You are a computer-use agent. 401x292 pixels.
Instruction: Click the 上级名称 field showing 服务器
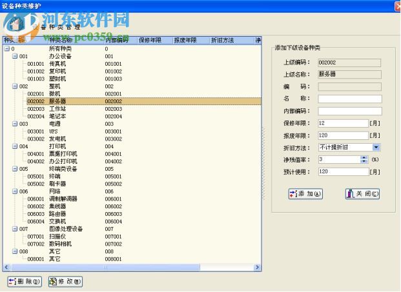[349, 74]
